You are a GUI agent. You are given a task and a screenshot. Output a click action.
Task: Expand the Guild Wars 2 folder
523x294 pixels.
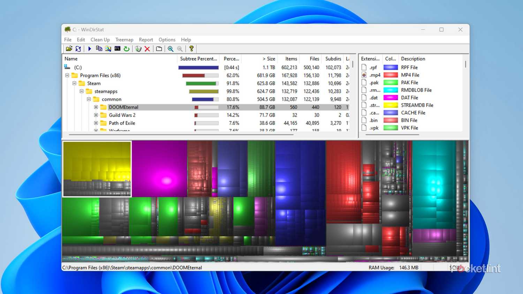96,115
